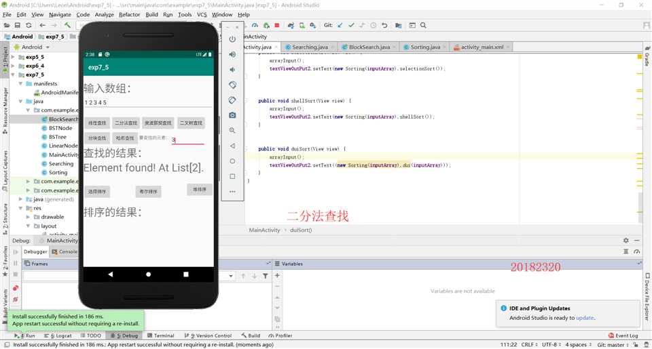Click the update link in the notification
652x349 pixels.
click(x=585, y=318)
